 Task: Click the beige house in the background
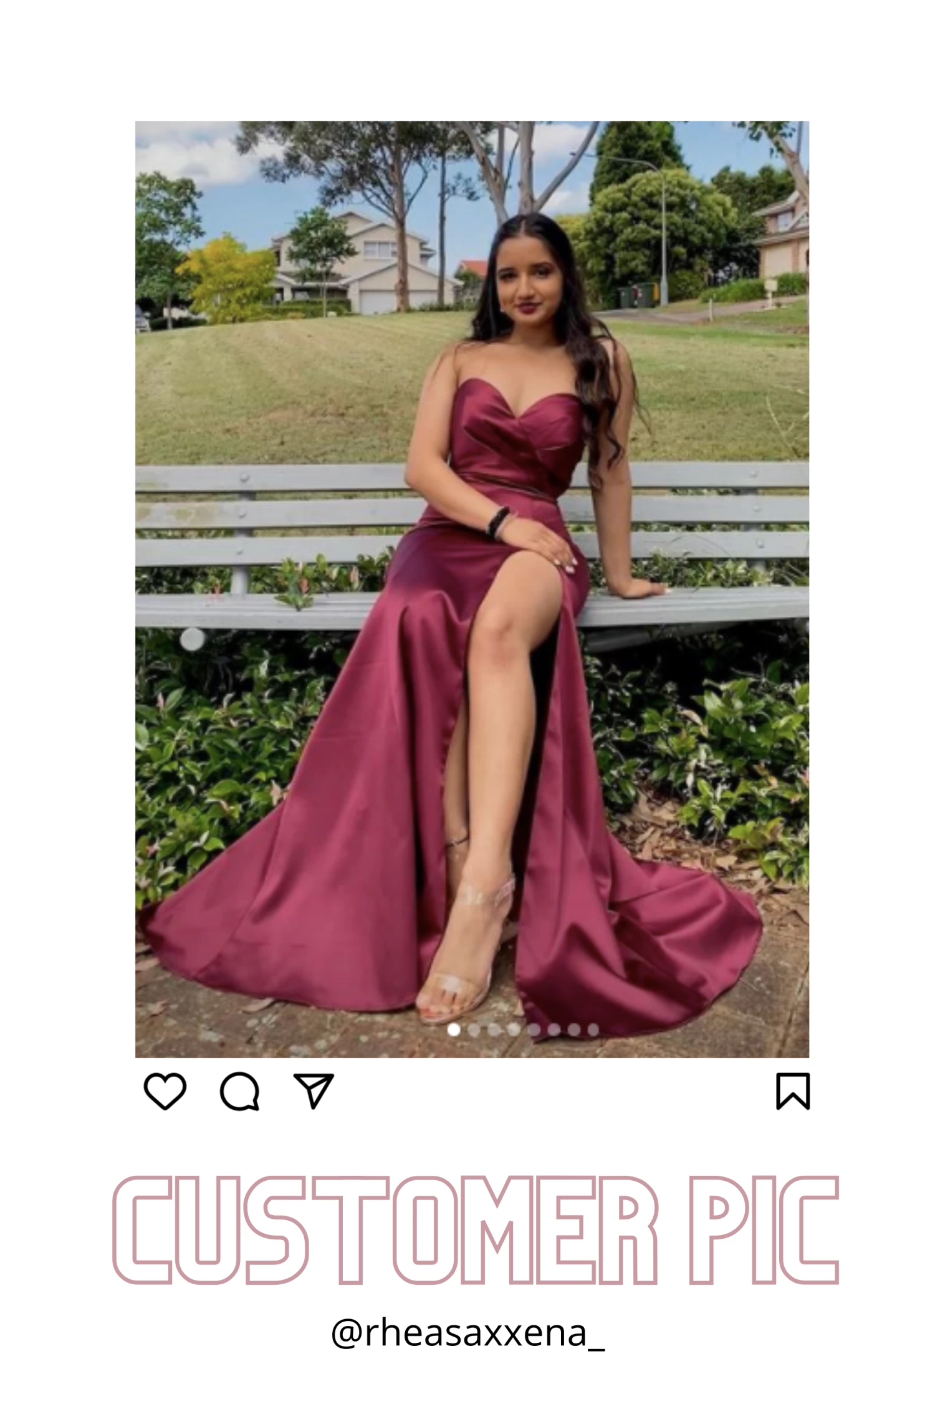point(358,262)
